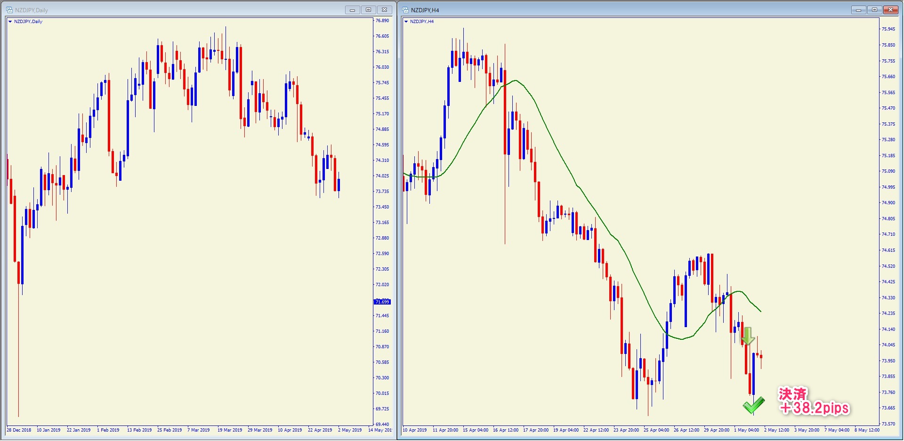Screen dimensions: 904x441
Task: Click the 73.570 price level on H4 scale
Action: pos(888,424)
